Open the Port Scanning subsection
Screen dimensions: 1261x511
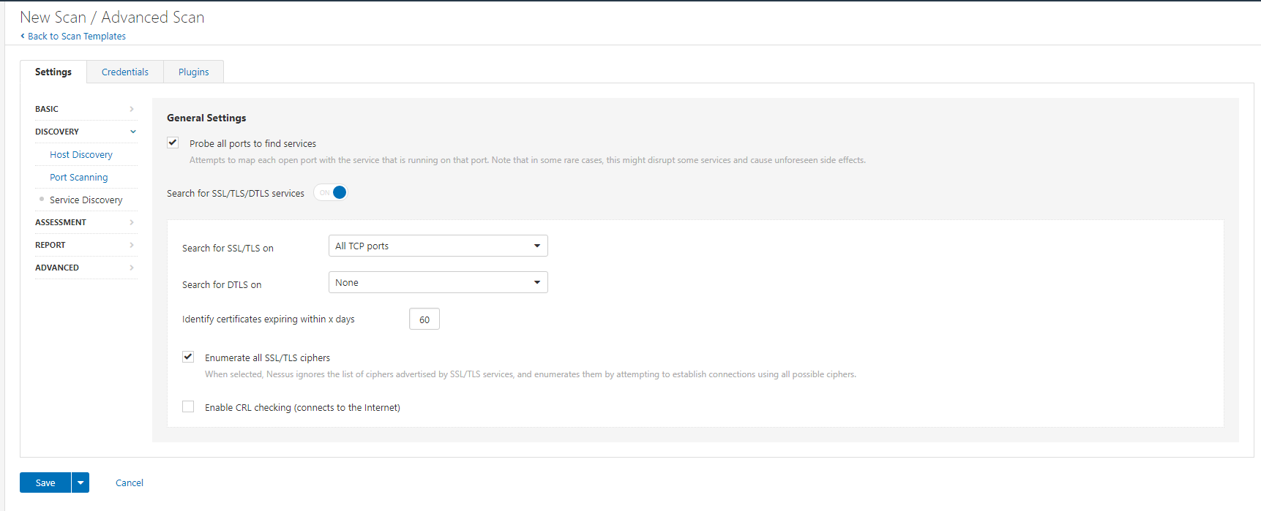[x=78, y=177]
